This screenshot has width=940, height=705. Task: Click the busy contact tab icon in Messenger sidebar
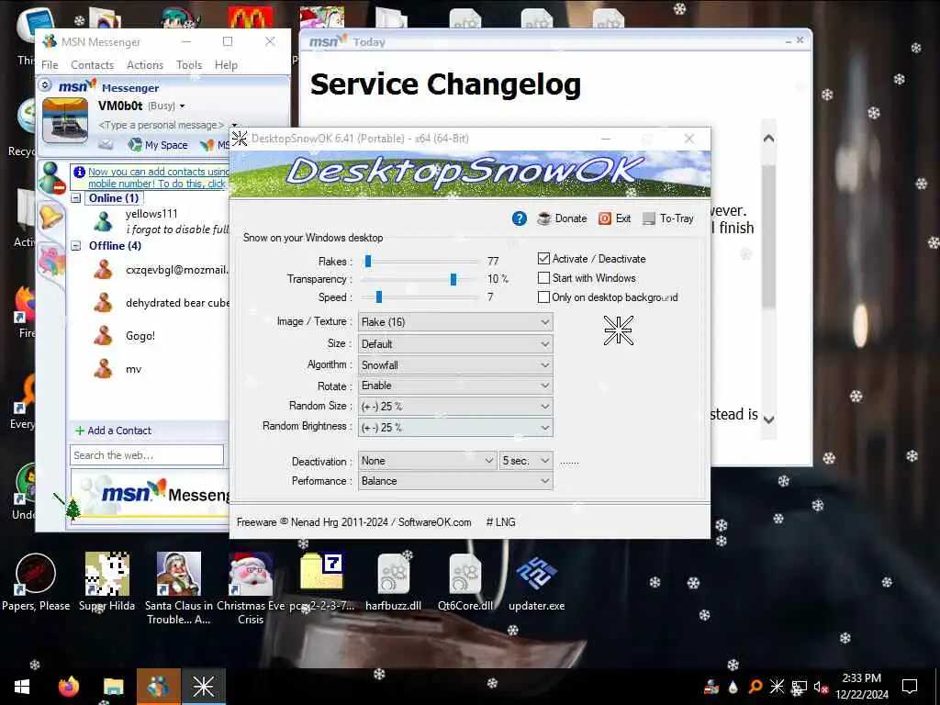point(51,178)
